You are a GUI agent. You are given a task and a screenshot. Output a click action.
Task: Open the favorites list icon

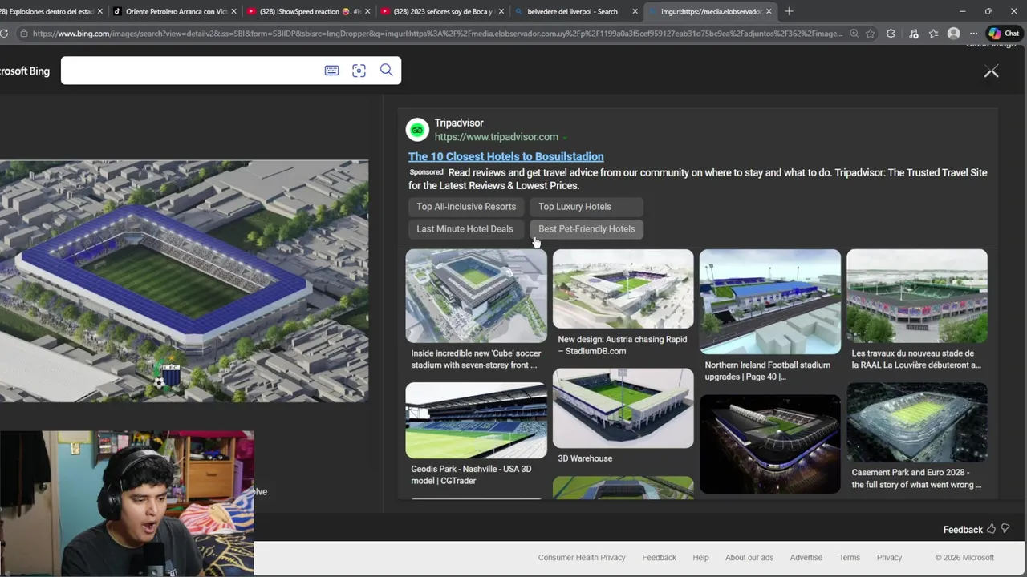(933, 34)
